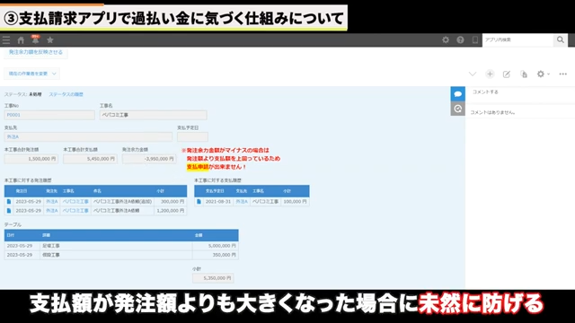Click the 350,000 円 amount cell
Screen dimensions: 575x323
pyautogui.click(x=216, y=255)
